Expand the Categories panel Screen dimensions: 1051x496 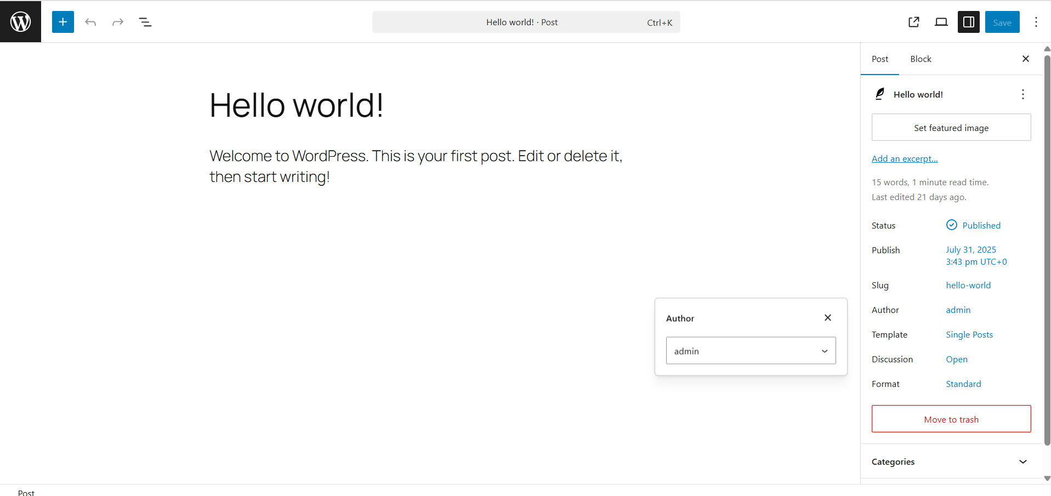point(951,461)
